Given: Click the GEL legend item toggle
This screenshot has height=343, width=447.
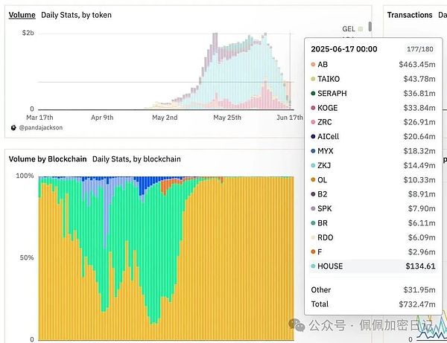Looking at the screenshot, I should (x=352, y=28).
